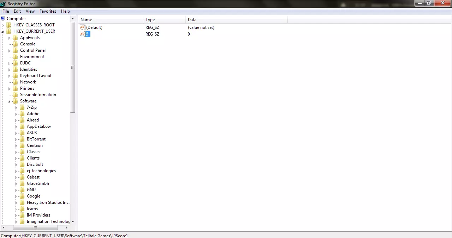Click the 7-Zip folder icon
Image resolution: width=452 pixels, height=238 pixels.
tap(22, 107)
